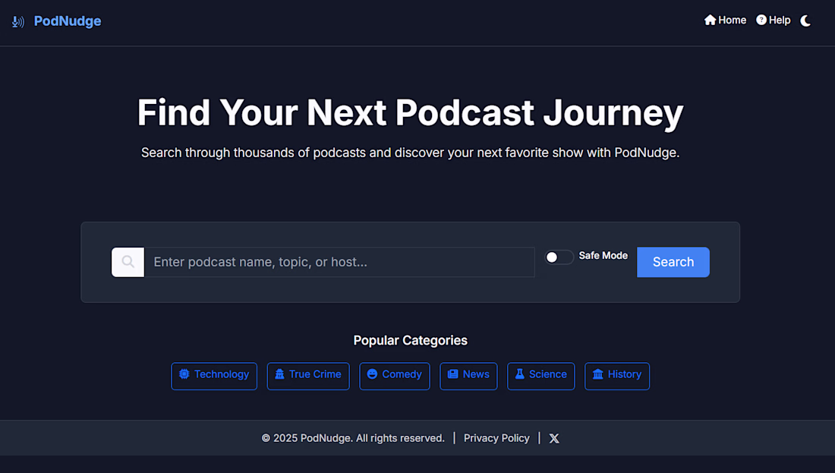
Task: Enable the Safe Mode switch
Action: [x=559, y=257]
